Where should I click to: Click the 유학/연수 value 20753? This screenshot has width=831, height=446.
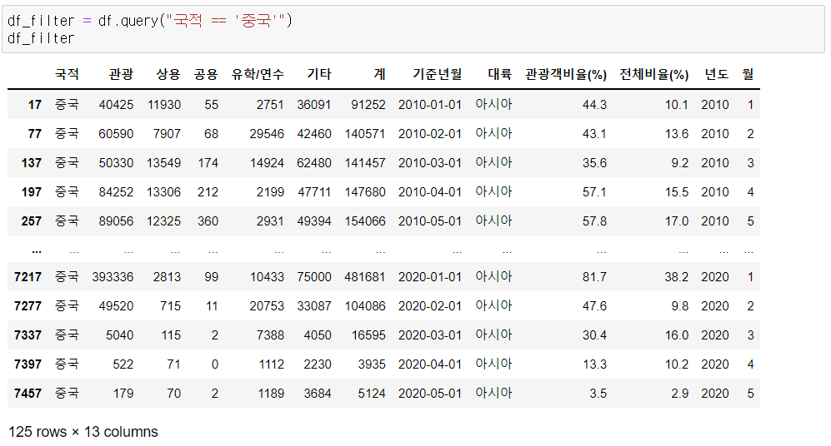[x=267, y=306]
